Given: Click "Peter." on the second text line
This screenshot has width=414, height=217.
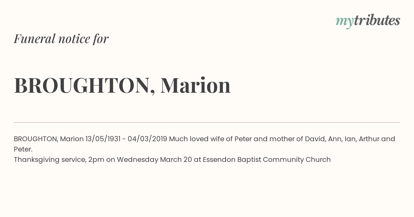Looking at the screenshot, I should 23,149.
